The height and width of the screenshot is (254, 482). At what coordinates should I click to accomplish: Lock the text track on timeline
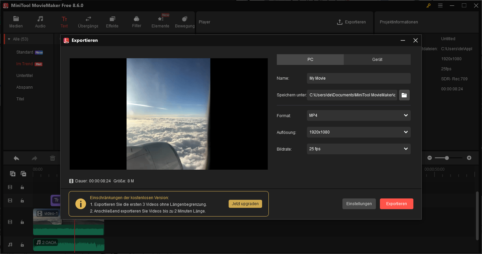pos(22,200)
